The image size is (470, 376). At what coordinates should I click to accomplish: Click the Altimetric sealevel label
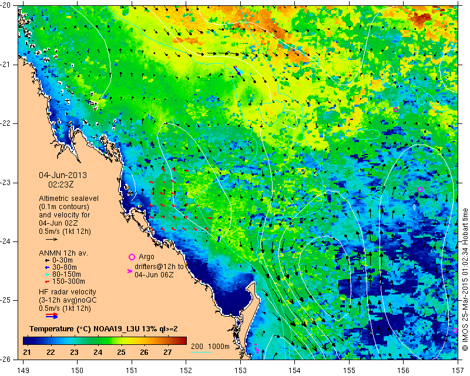pos(69,199)
